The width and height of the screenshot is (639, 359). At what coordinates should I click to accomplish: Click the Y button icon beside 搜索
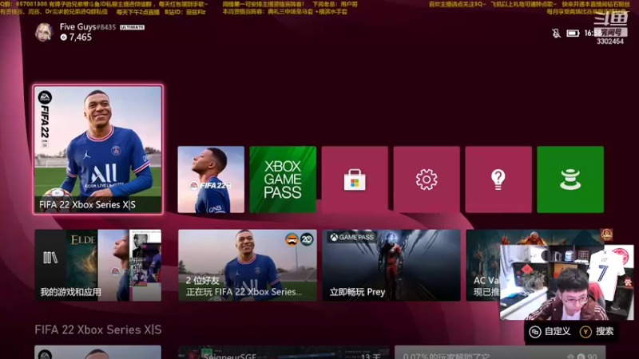point(585,332)
